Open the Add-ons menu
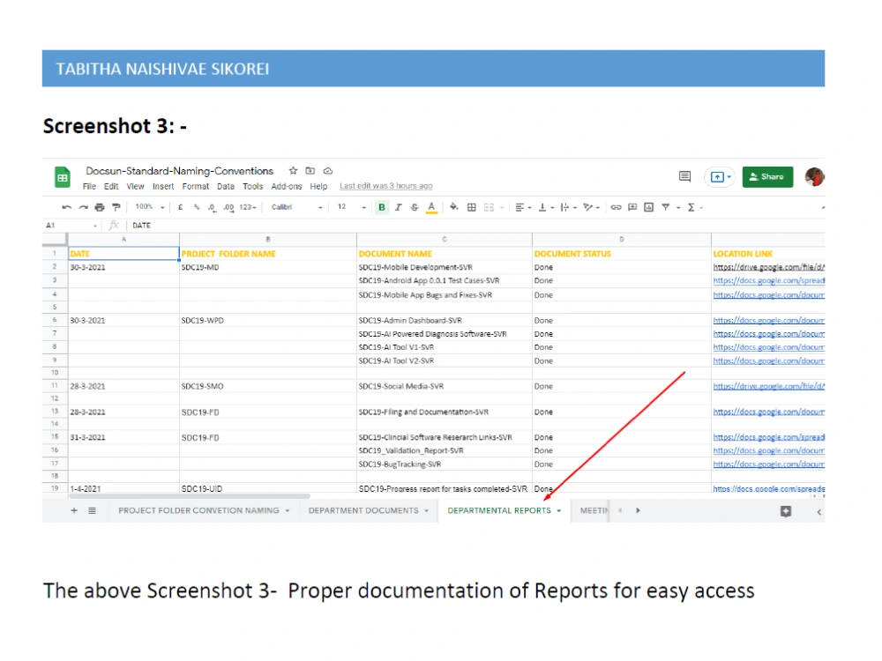The image size is (882, 661). (x=287, y=187)
